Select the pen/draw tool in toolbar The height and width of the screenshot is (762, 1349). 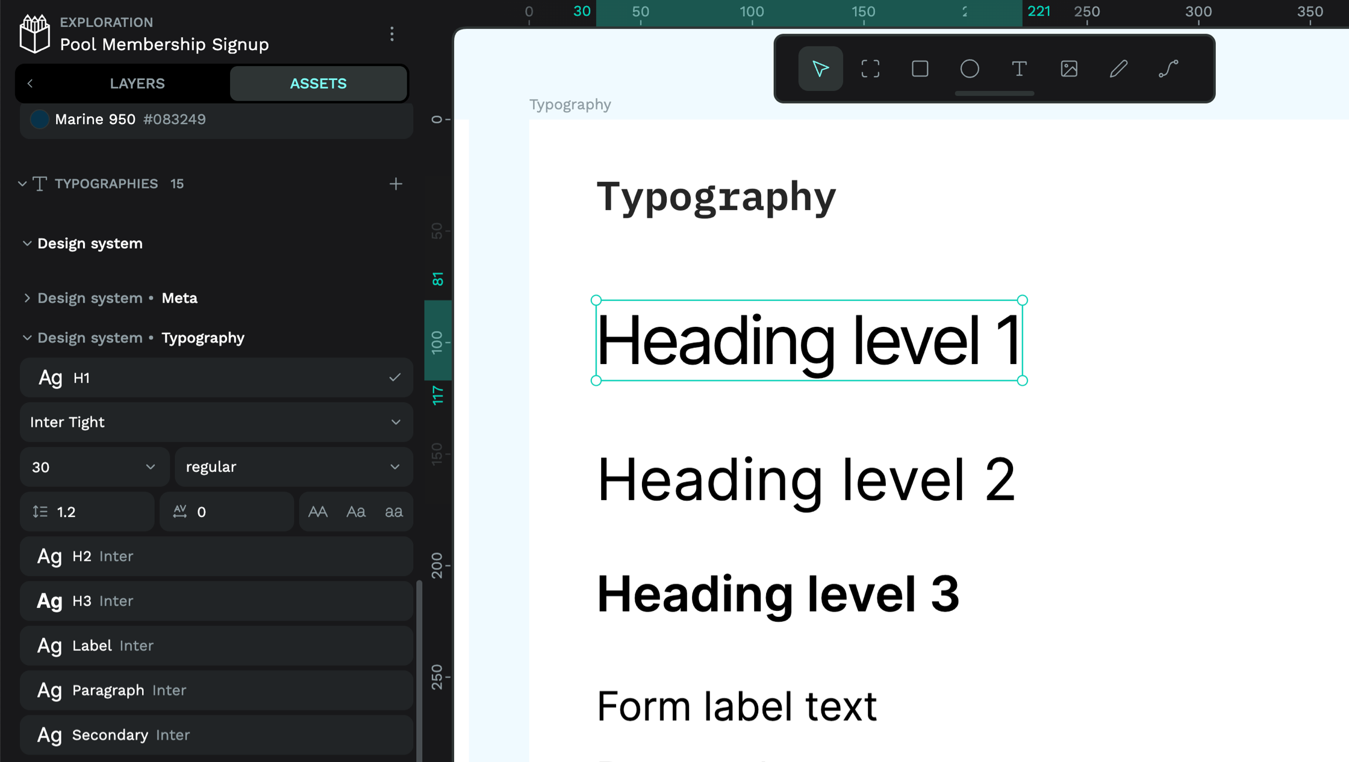tap(1120, 69)
